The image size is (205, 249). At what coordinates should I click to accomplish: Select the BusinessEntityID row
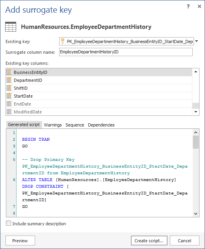(x=99, y=72)
